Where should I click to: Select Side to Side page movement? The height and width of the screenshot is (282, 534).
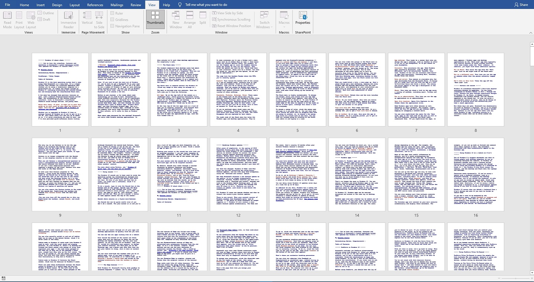[x=99, y=20]
